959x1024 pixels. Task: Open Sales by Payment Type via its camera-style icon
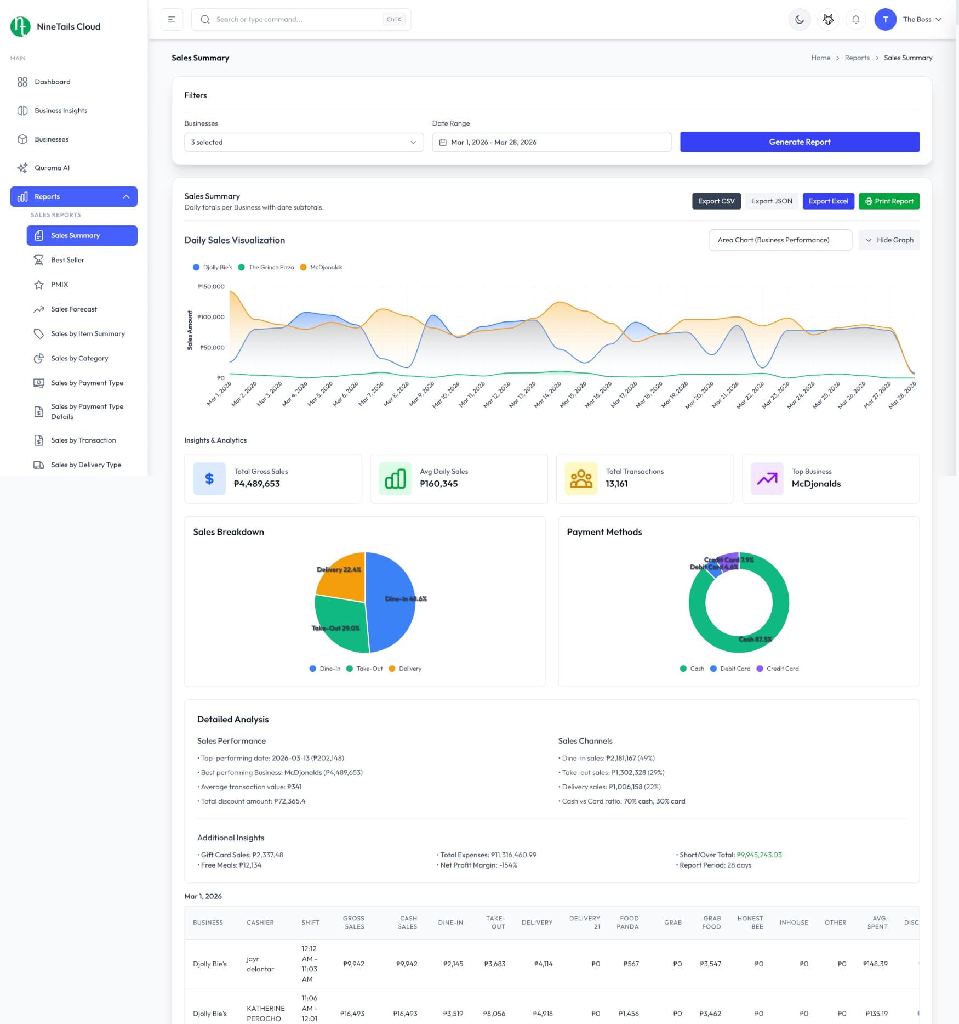coord(39,383)
